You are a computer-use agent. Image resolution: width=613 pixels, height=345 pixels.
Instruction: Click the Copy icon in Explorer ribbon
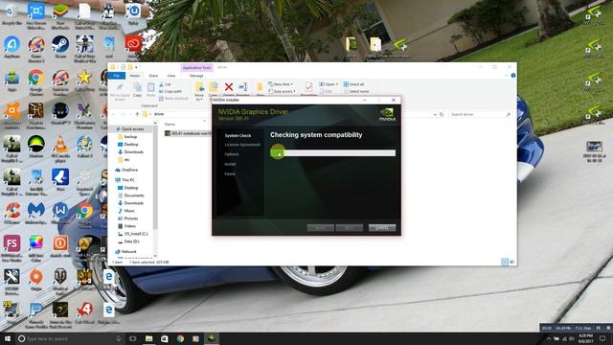tap(137, 89)
